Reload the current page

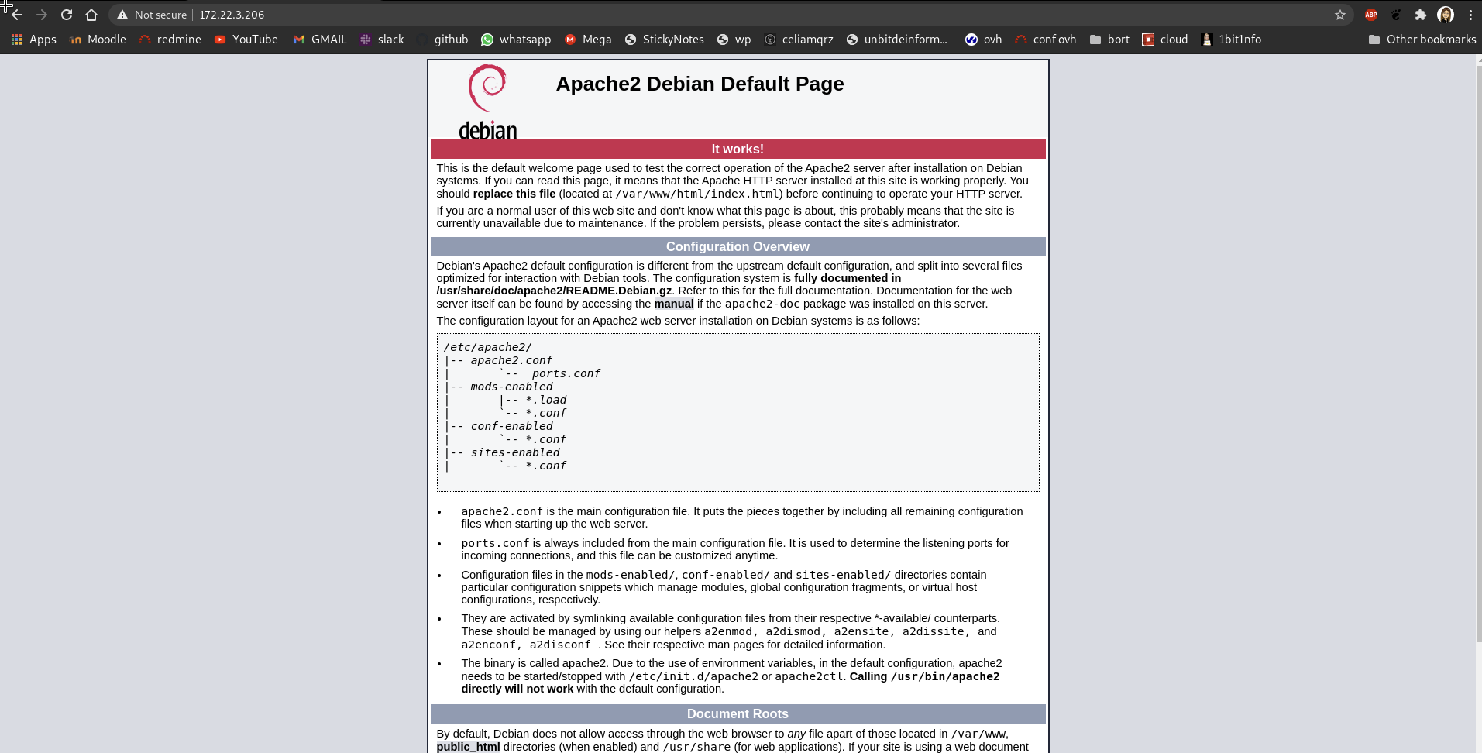coord(67,14)
